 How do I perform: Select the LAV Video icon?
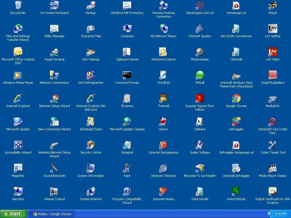273,52
